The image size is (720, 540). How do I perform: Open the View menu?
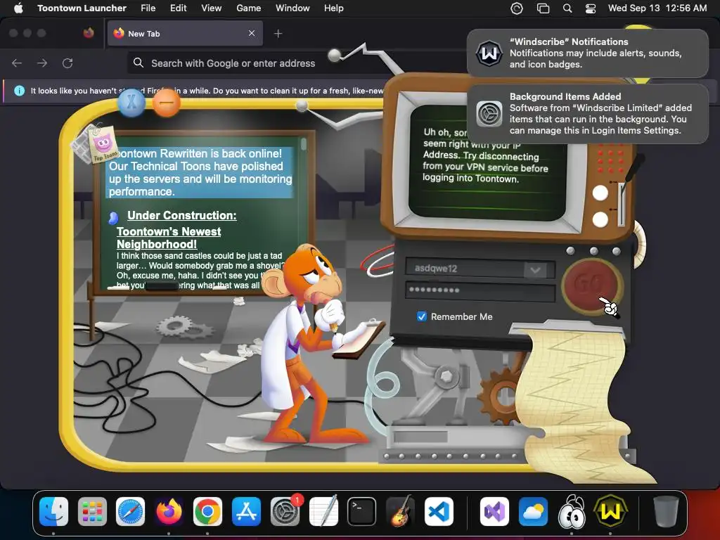211,8
